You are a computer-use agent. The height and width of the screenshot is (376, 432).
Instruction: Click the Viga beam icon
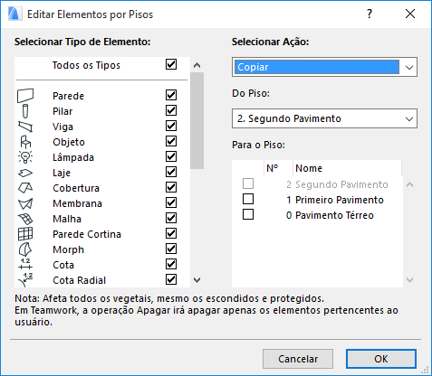(25, 127)
